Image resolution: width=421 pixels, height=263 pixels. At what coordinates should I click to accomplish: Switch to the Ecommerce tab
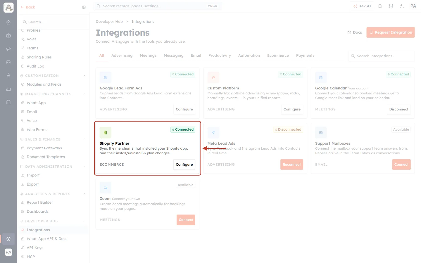click(x=278, y=56)
